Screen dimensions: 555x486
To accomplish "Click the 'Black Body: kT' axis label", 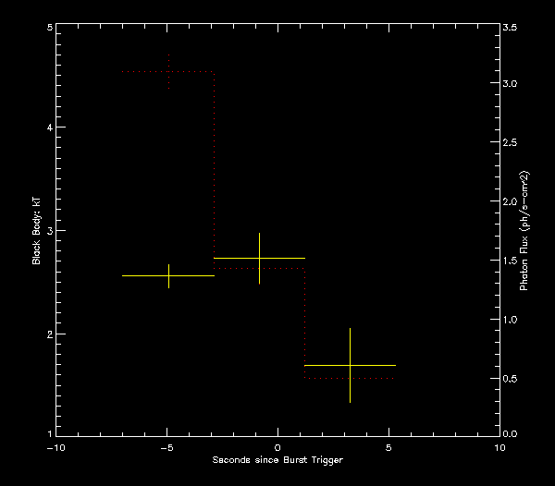I will tap(37, 231).
